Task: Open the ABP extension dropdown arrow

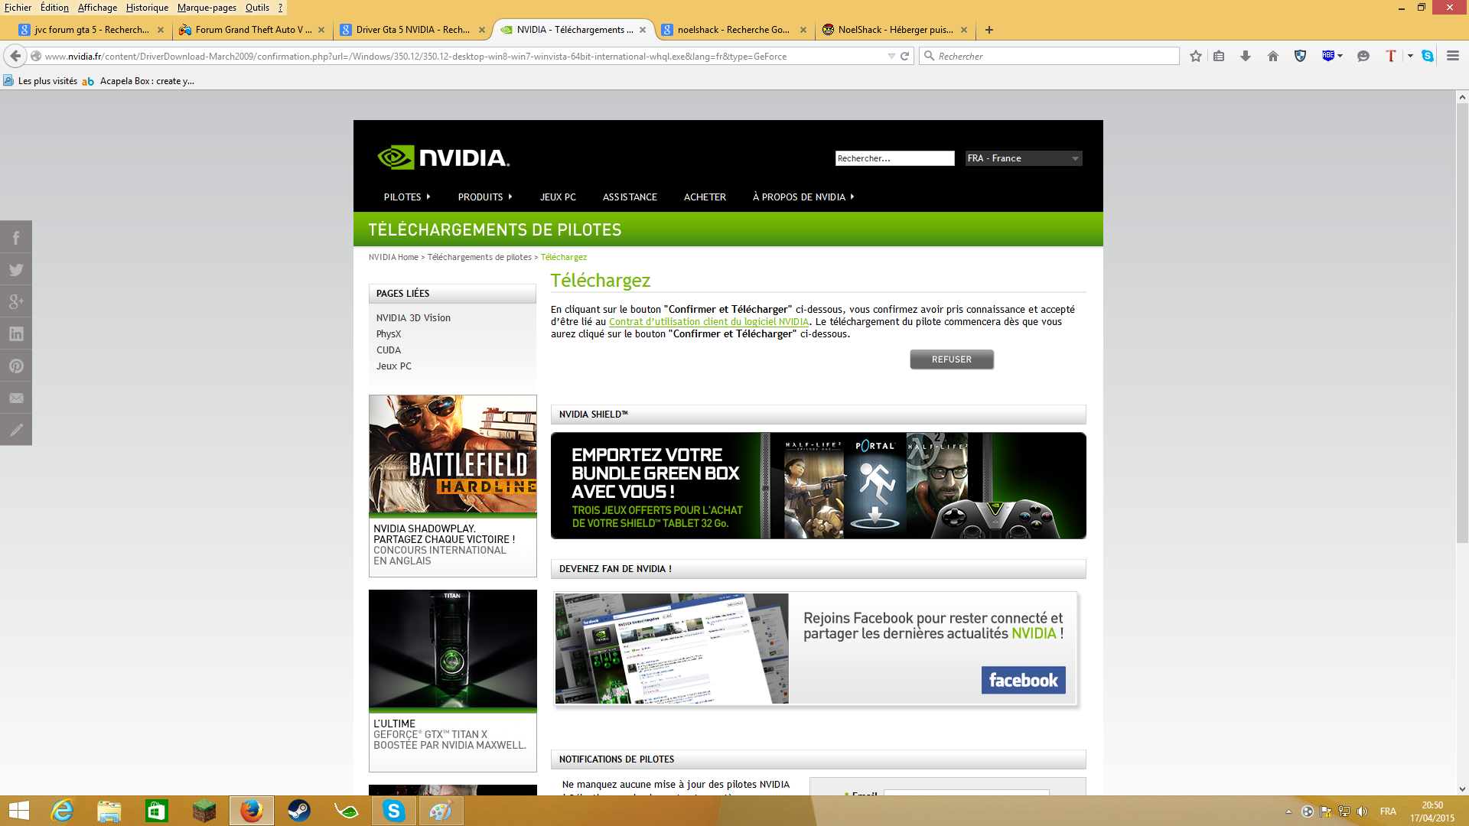Action: pyautogui.click(x=1340, y=56)
